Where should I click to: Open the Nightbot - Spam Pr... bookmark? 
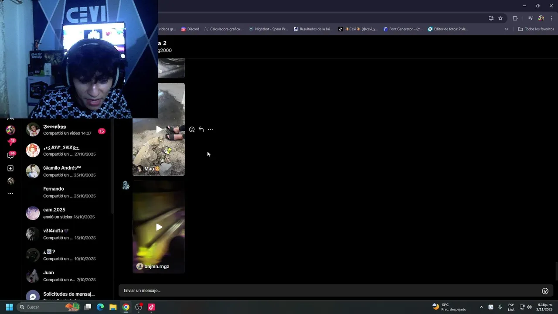pyautogui.click(x=268, y=29)
